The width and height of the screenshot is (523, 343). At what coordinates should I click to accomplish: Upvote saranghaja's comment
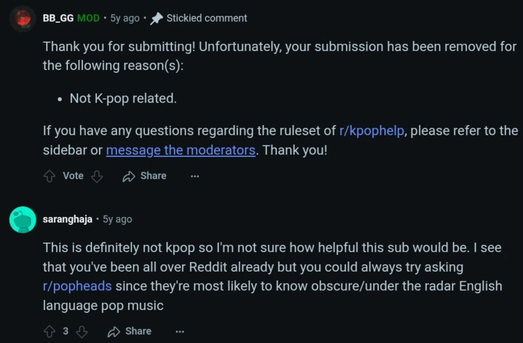[50, 331]
